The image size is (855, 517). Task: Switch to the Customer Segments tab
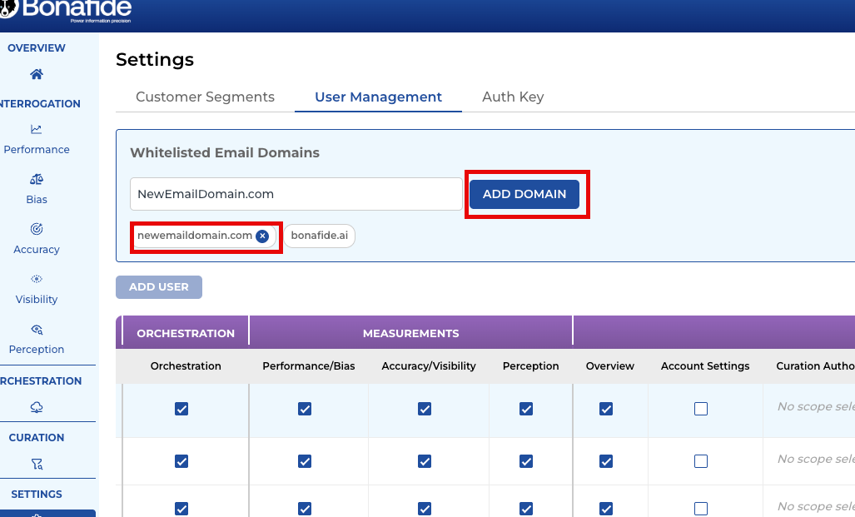pyautogui.click(x=205, y=97)
